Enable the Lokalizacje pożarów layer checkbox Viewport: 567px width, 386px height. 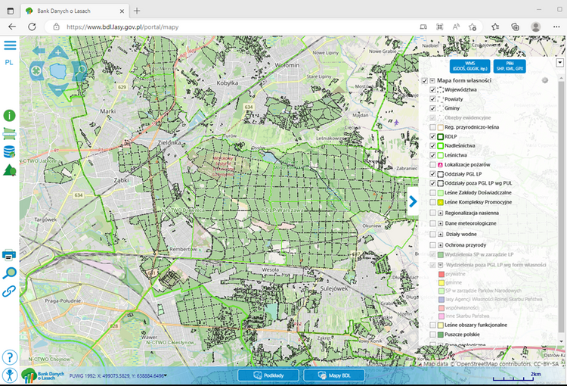pyautogui.click(x=433, y=164)
